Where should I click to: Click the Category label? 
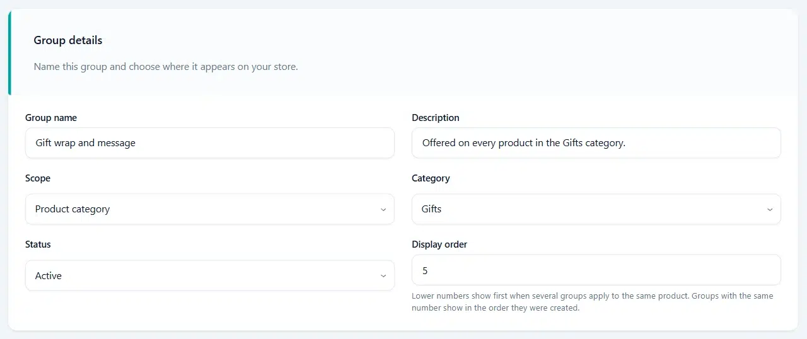point(431,178)
